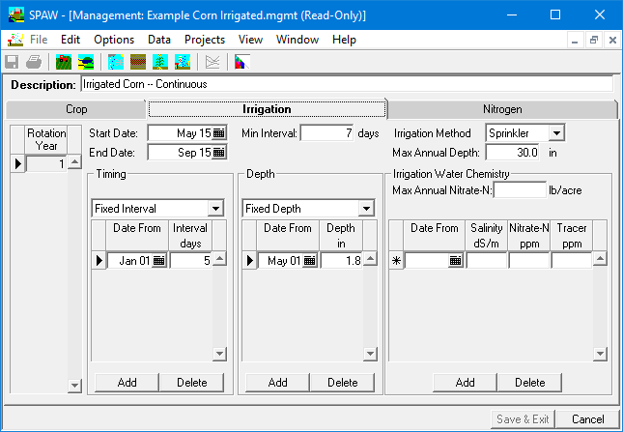
Task: Click Rotation Year list scroll down arrow
Action: click(x=75, y=386)
